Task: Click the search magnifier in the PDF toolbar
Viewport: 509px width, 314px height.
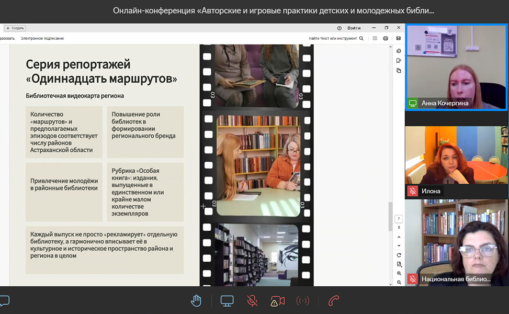Action: (x=361, y=38)
